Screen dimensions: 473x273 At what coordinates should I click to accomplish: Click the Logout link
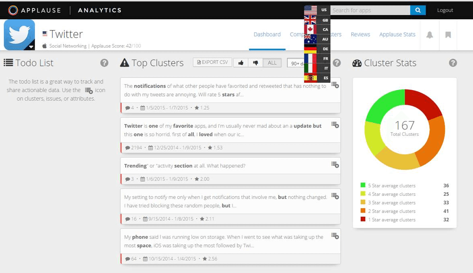[445, 10]
